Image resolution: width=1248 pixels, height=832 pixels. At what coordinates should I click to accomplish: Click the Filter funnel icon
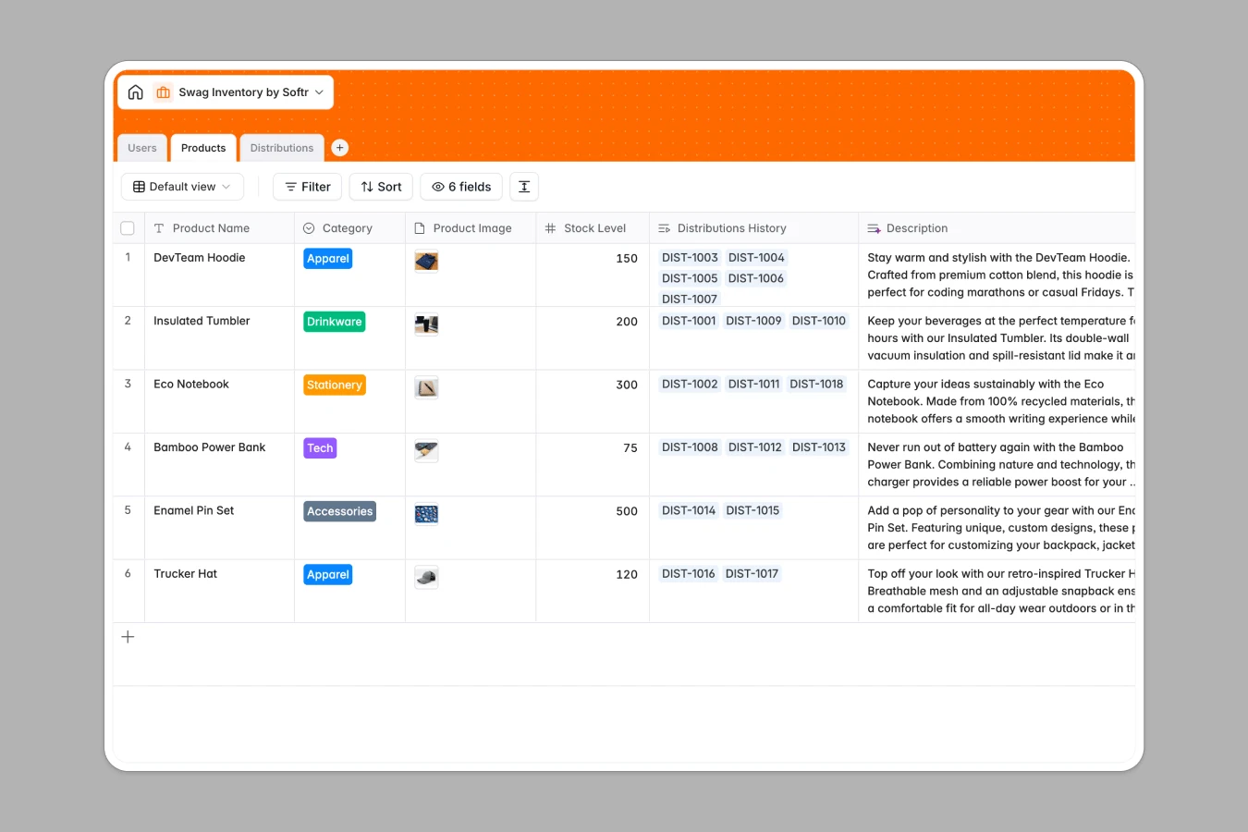290,186
